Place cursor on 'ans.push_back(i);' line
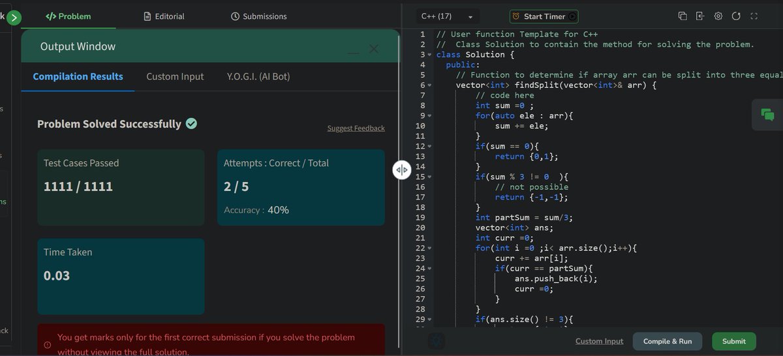Screen dimensions: 783x356 pyautogui.click(x=556, y=278)
